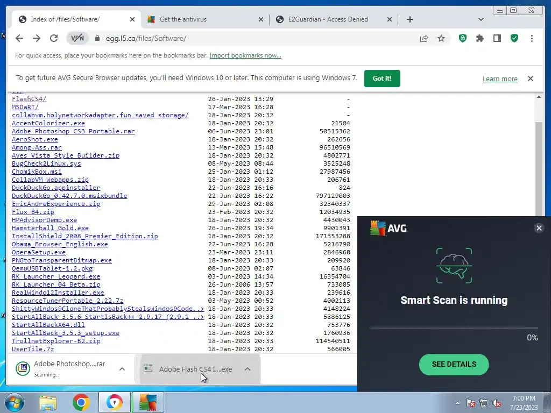Open the site lock security icon
551x413 pixels.
tap(97, 38)
